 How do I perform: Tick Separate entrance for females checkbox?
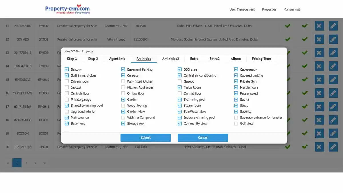236,118
